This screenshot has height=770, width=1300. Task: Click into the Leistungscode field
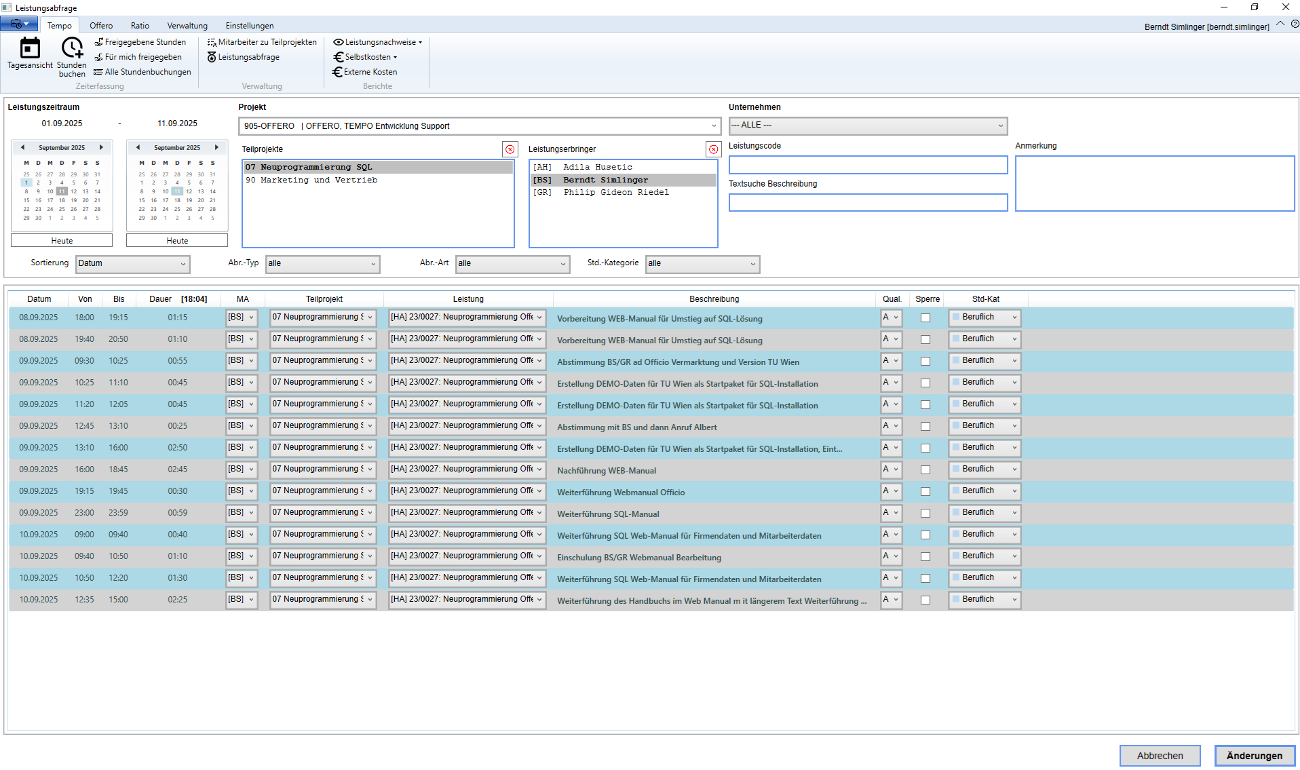pyautogui.click(x=868, y=165)
